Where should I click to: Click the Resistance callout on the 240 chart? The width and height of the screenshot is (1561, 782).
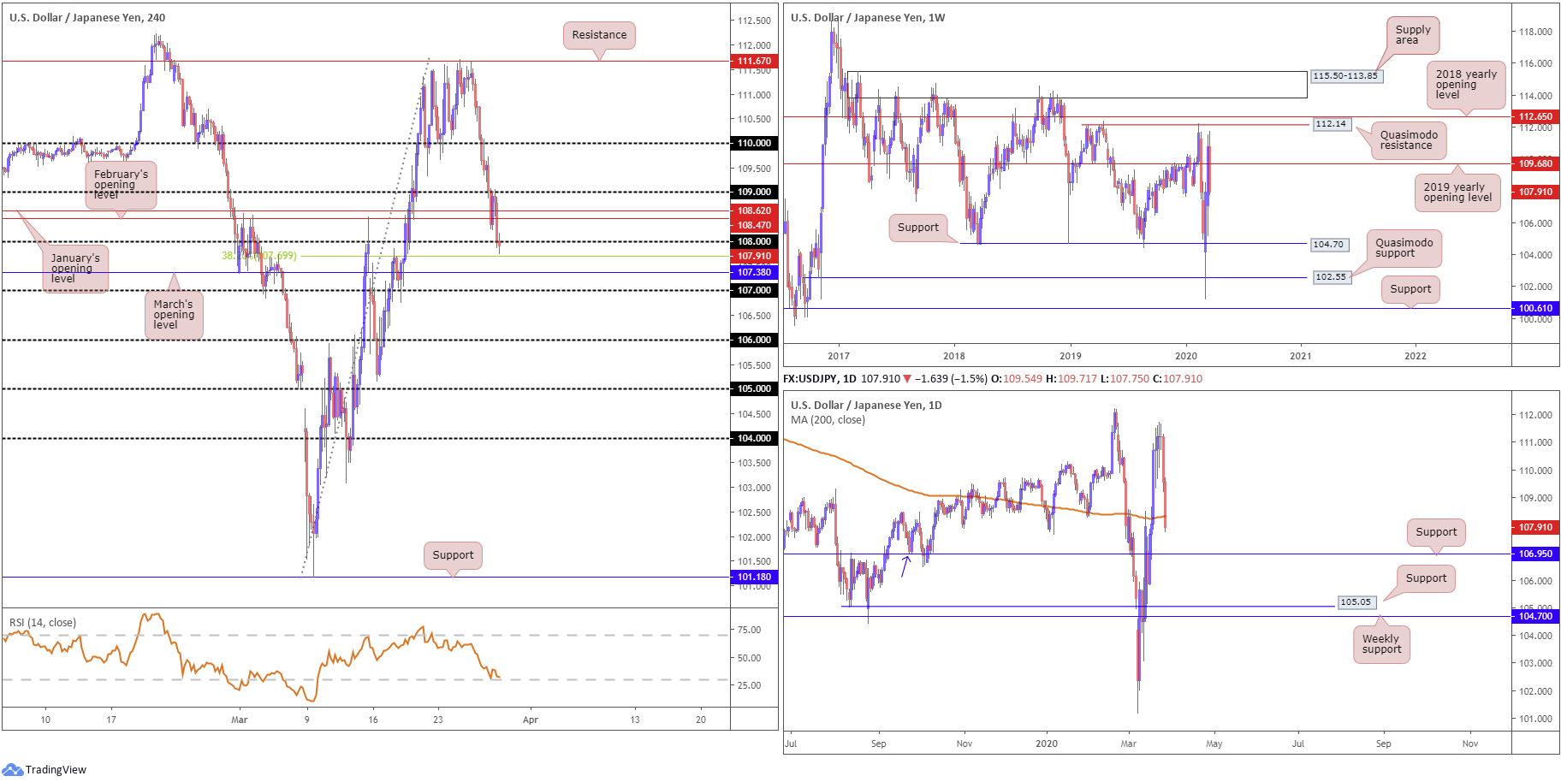click(x=599, y=35)
